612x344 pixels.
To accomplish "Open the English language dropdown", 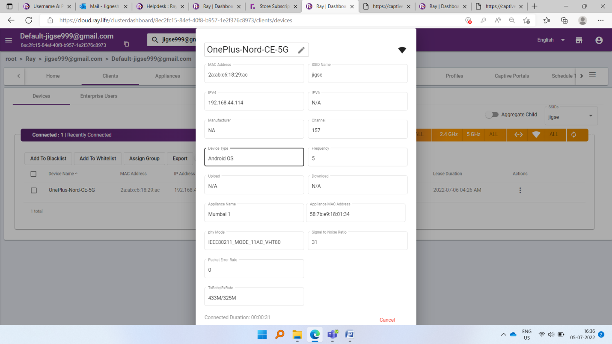I will click(551, 40).
